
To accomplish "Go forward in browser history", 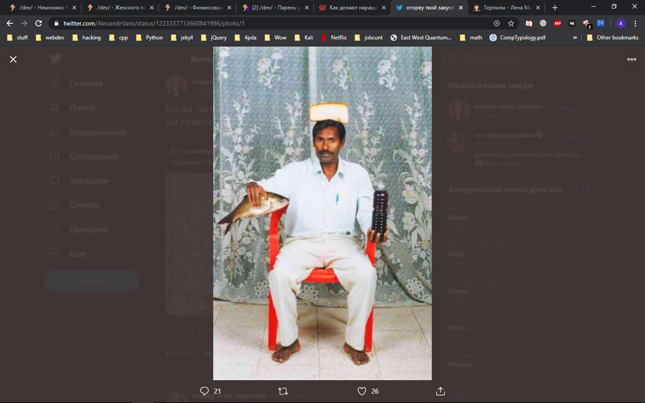I will 24,23.
